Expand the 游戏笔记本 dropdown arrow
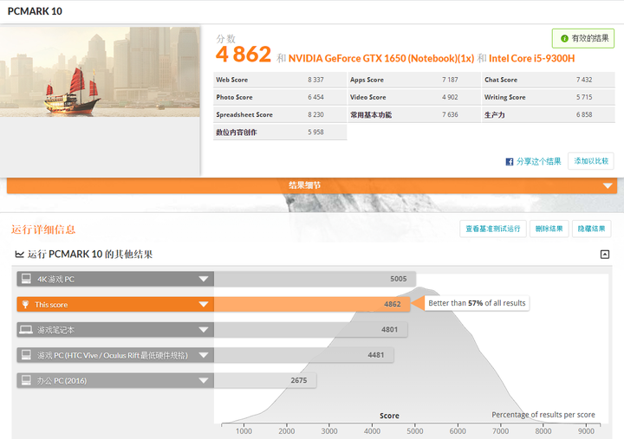This screenshot has width=624, height=439. [x=204, y=330]
